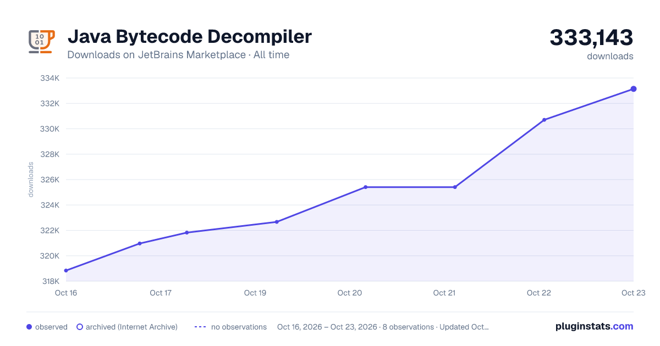Screen dimensions: 660x346
Task: Click the Downloads on JetBrains Marketplace subtitle
Action: tap(178, 55)
